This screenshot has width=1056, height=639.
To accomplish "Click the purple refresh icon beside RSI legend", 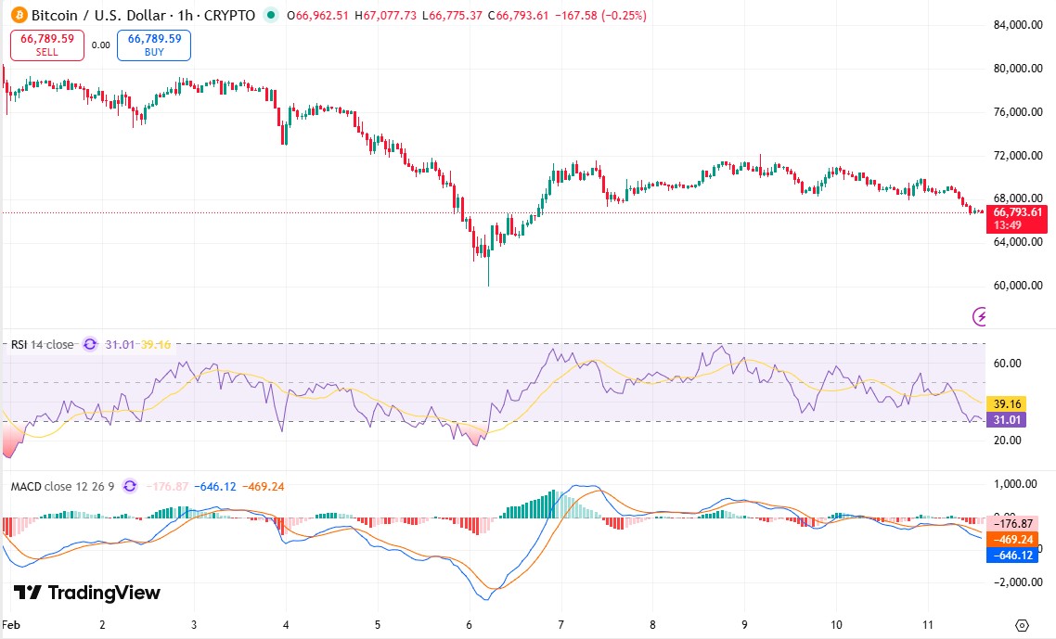I will tap(89, 343).
